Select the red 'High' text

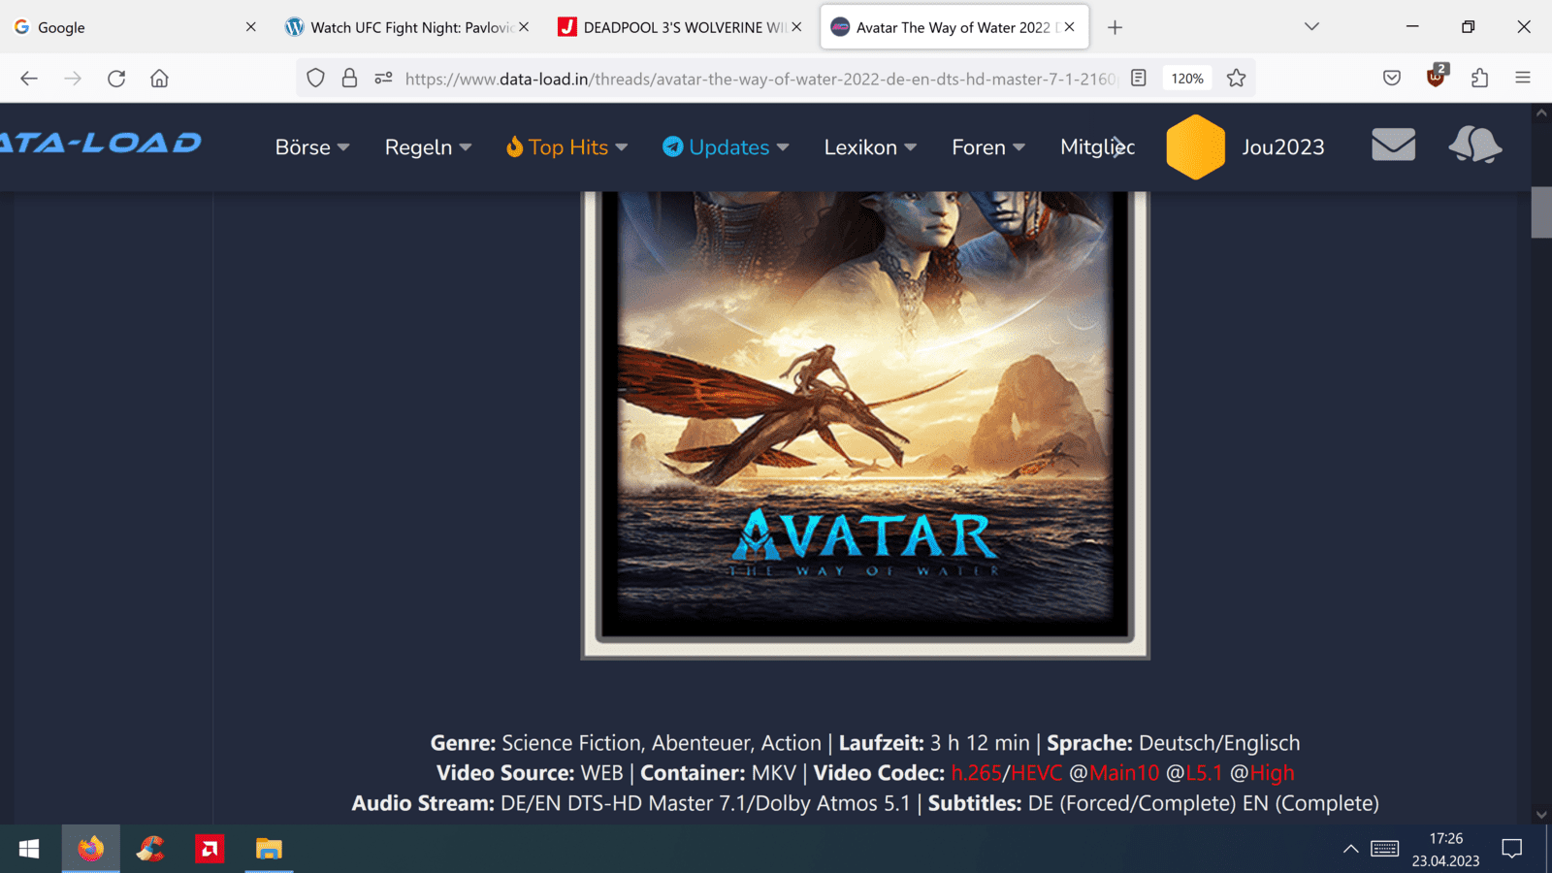[1272, 773]
